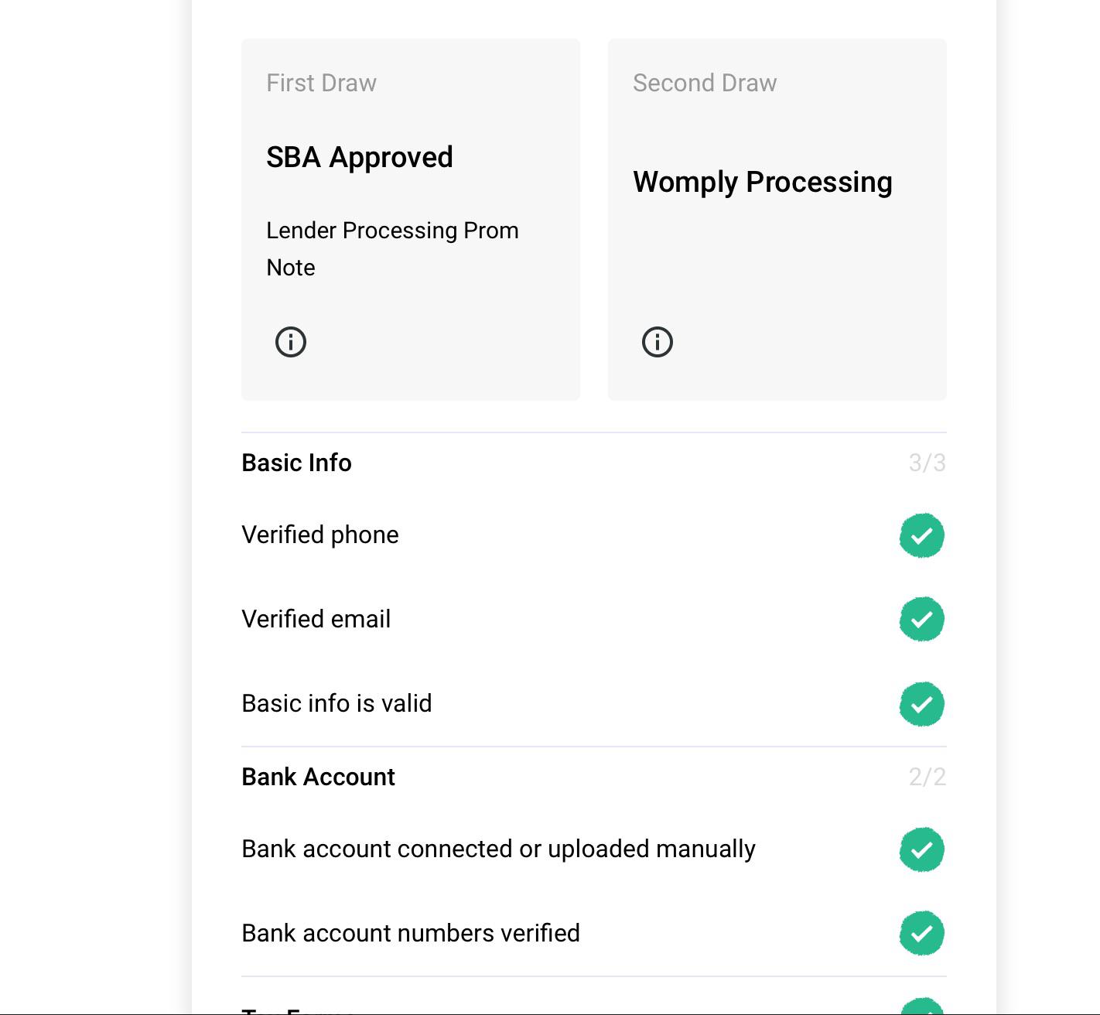Open the SBA Approved status text
Viewport: 1100px width, 1015px height.
[360, 157]
